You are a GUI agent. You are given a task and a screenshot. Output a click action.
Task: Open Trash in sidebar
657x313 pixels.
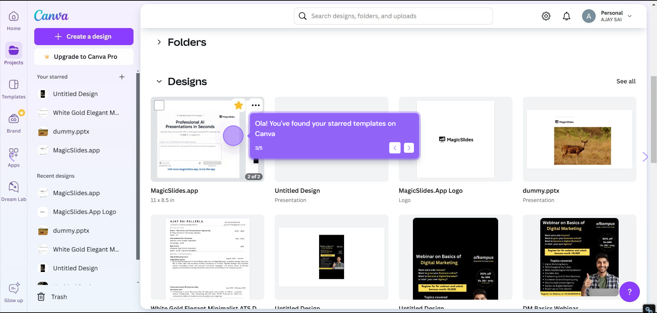(x=52, y=297)
